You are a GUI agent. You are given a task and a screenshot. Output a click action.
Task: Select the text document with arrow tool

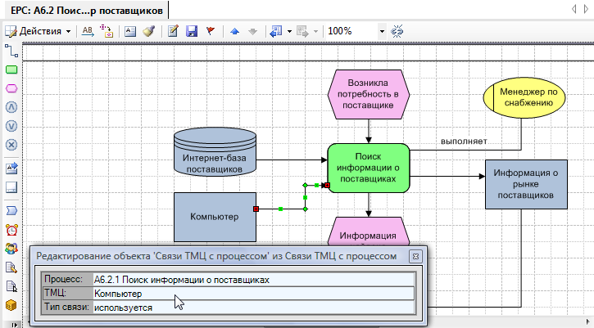click(11, 168)
